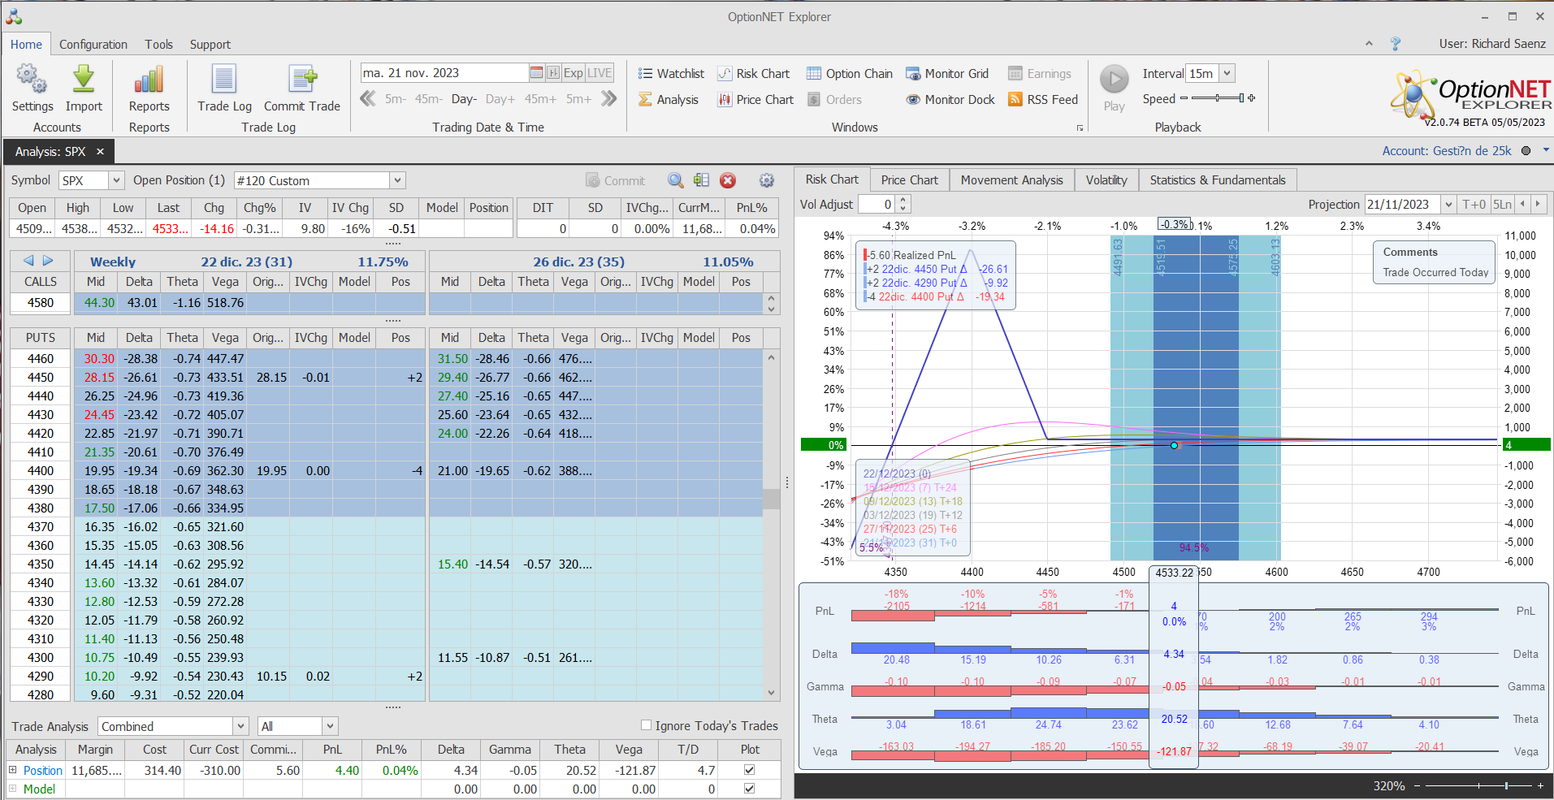1554x800 pixels.
Task: Click the T+0 projection button
Action: [x=1474, y=205]
